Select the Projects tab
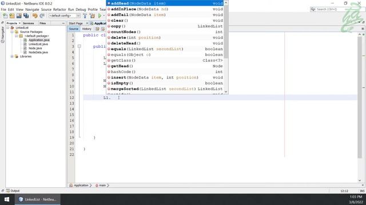The width and height of the screenshot is (366, 205). [x=11, y=23]
